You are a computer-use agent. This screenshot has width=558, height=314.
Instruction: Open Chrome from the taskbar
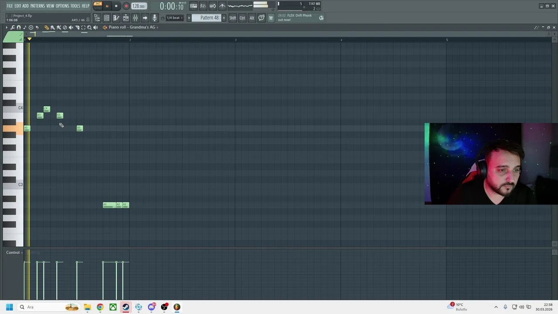[x=100, y=307]
